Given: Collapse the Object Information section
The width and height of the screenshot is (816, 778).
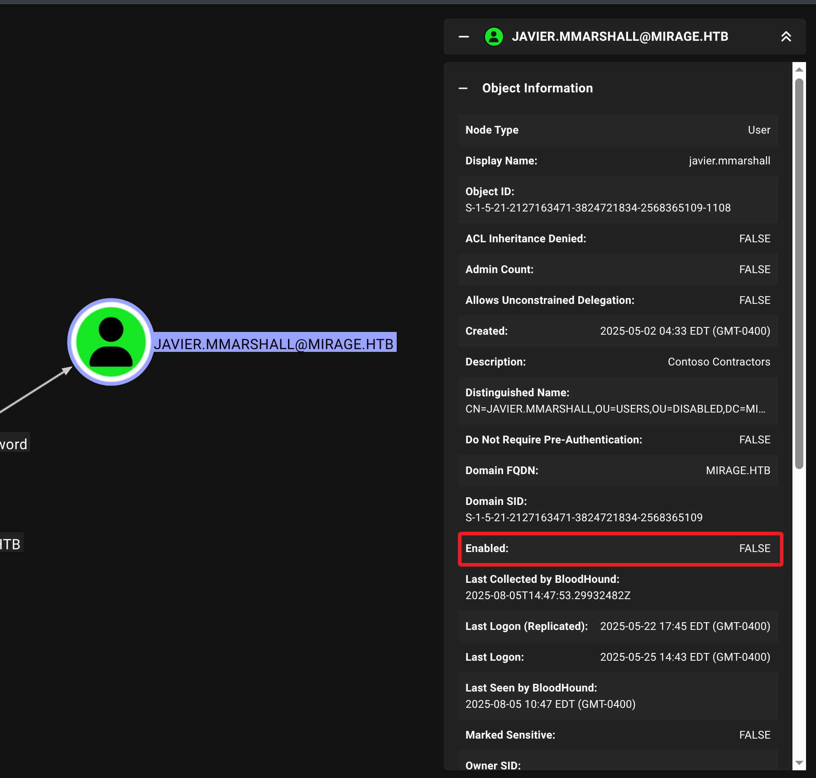Looking at the screenshot, I should tap(463, 88).
